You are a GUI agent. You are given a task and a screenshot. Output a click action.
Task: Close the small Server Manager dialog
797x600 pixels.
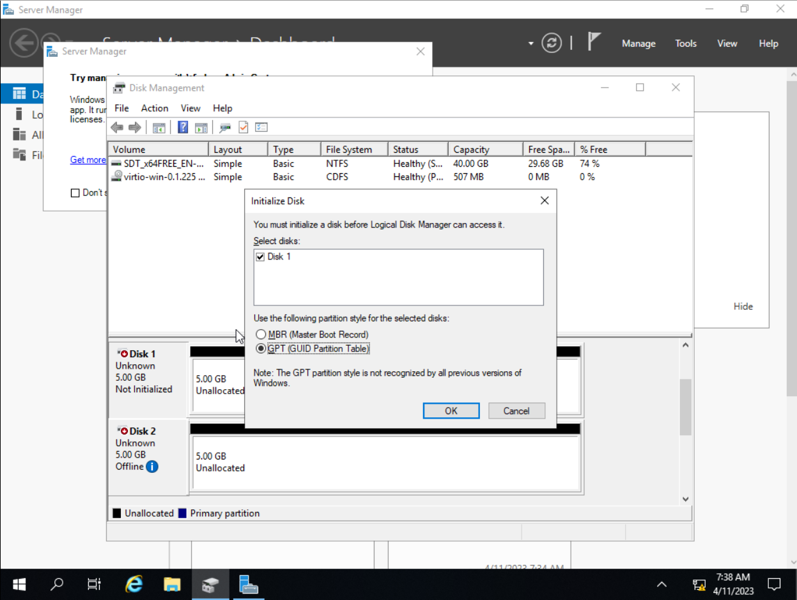pyautogui.click(x=421, y=52)
